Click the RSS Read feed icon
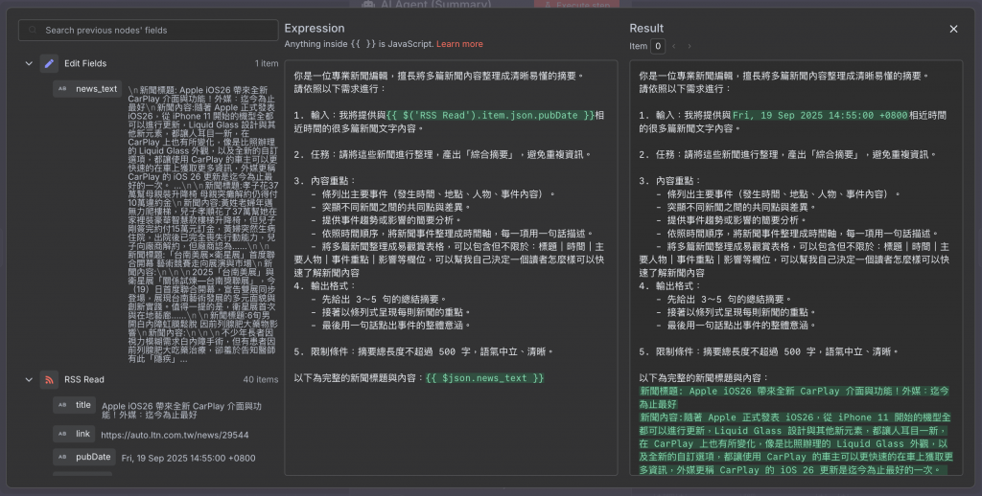Image resolution: width=982 pixels, height=496 pixels. click(49, 379)
